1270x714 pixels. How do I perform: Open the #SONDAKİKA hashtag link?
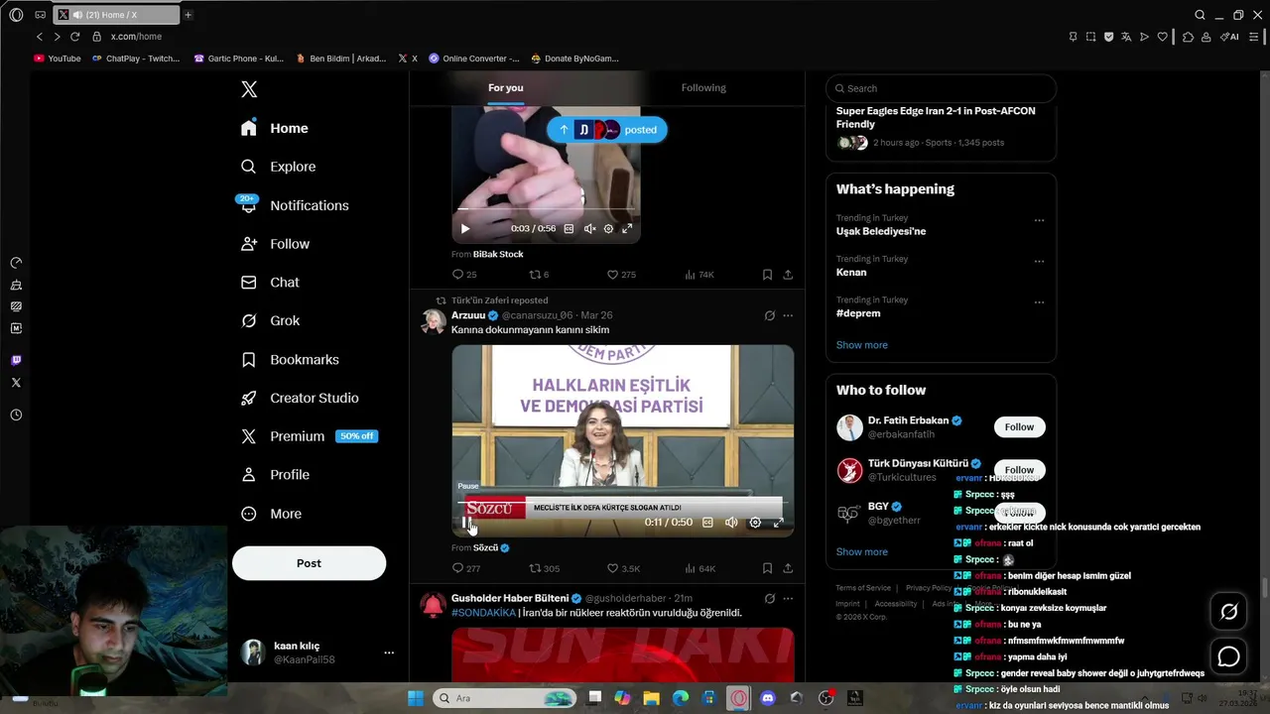tap(483, 613)
